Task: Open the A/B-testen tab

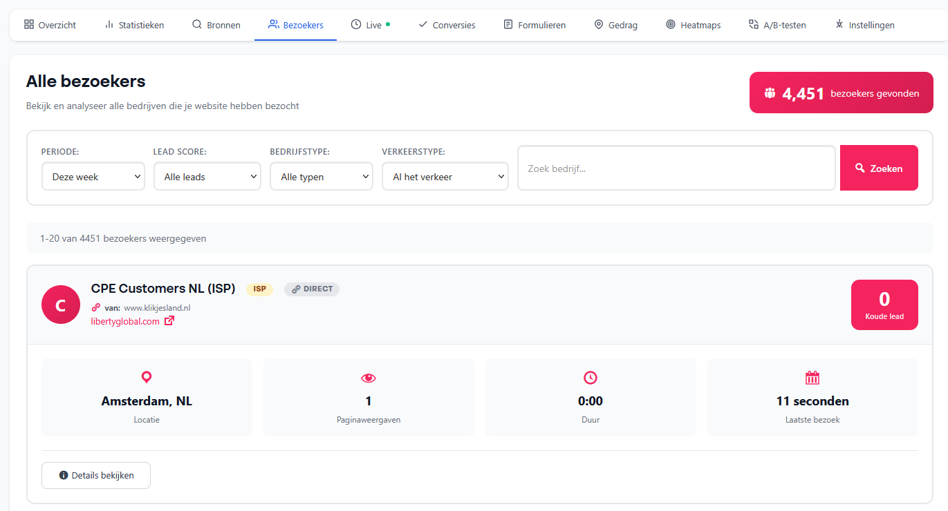Action: click(x=777, y=25)
